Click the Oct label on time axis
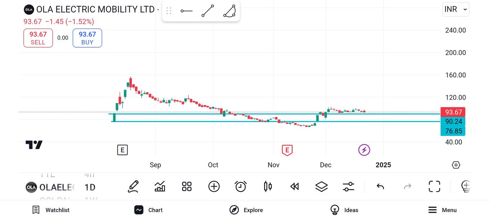490x220 pixels. pyautogui.click(x=213, y=165)
